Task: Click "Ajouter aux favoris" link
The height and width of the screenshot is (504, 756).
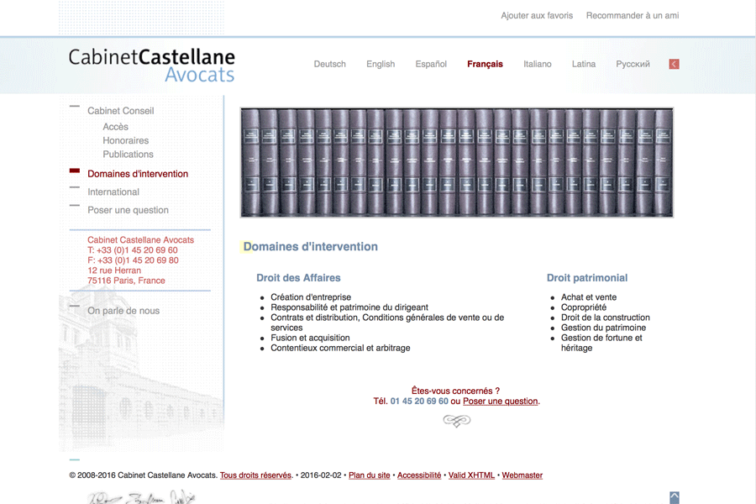Action: (x=537, y=16)
